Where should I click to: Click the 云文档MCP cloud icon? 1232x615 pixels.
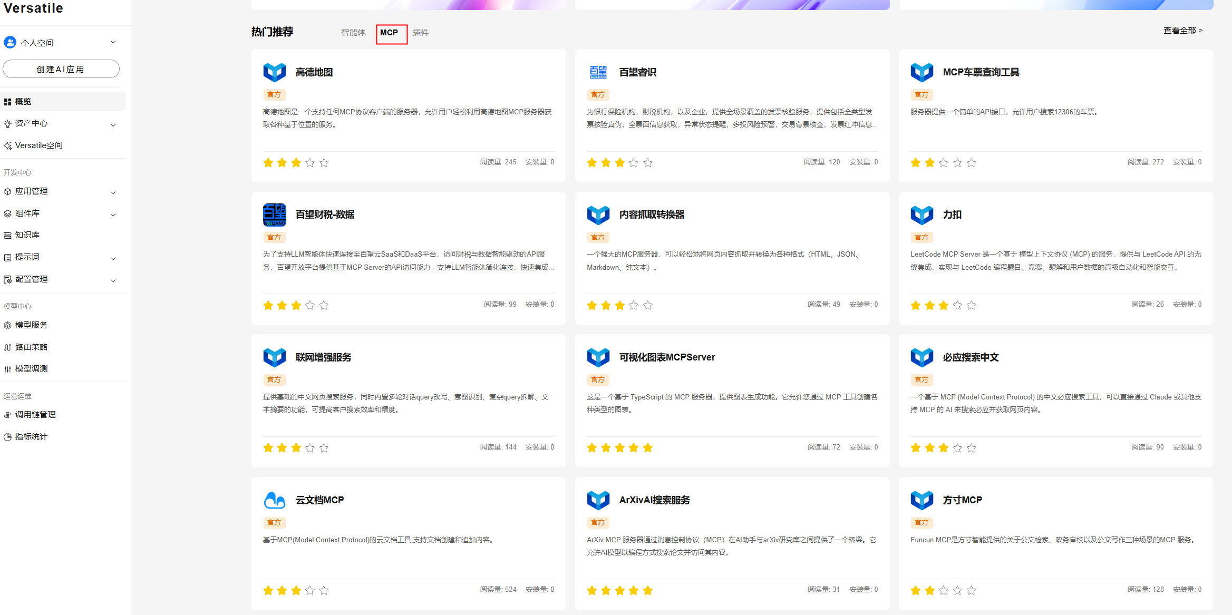(x=274, y=500)
